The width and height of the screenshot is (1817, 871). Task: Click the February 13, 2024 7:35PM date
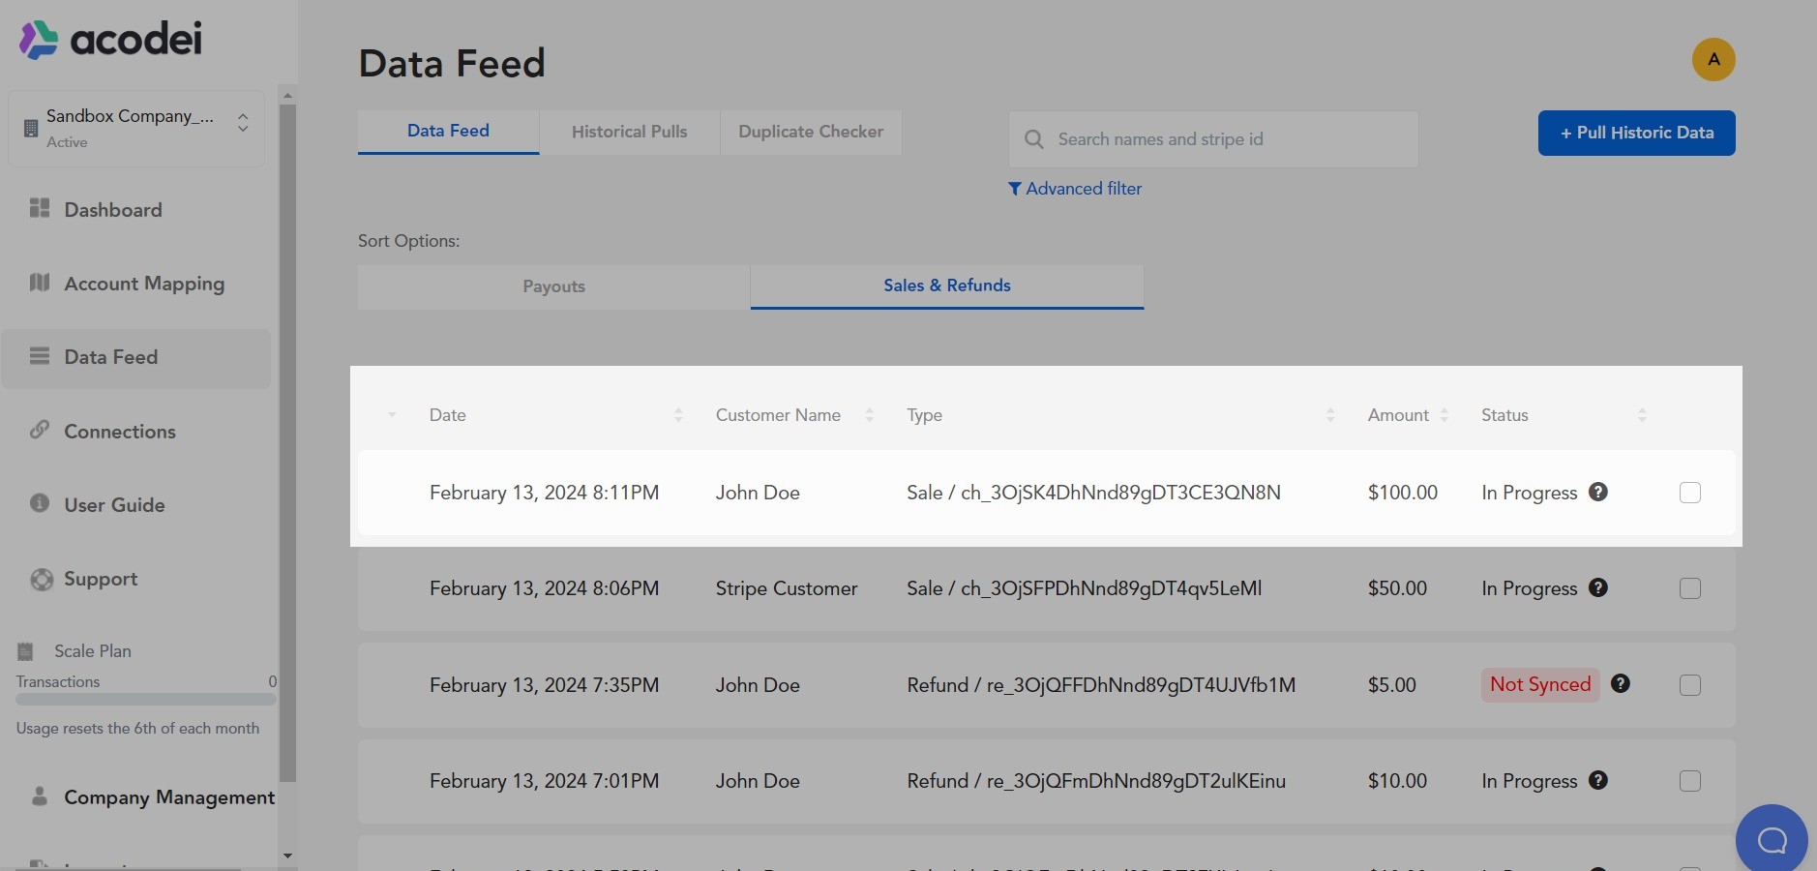coord(544,685)
